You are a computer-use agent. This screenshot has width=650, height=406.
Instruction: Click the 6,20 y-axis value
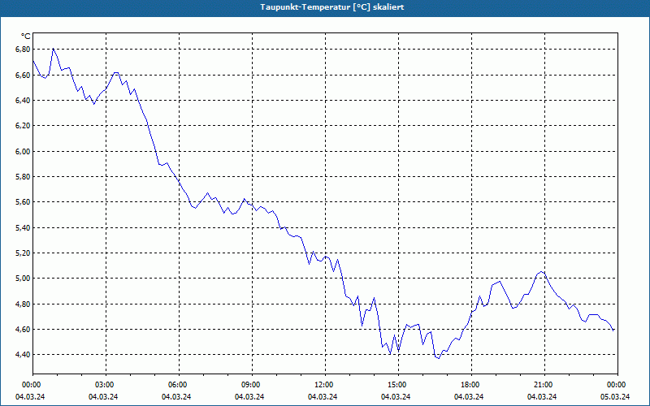[23, 126]
